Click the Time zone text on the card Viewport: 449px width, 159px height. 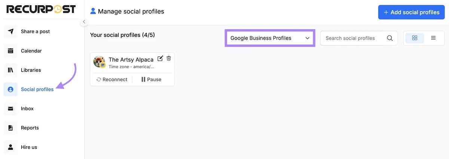tap(131, 67)
